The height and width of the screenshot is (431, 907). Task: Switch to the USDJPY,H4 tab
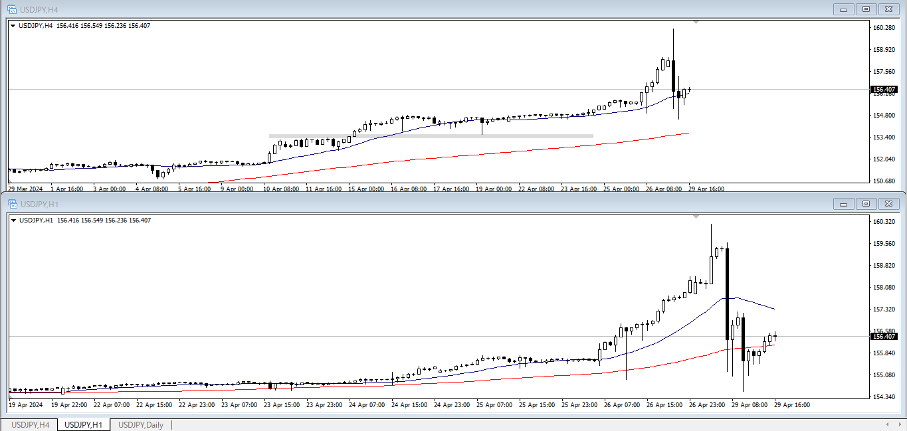(31, 425)
